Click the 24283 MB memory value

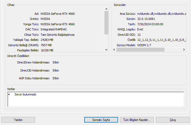click(47, 40)
